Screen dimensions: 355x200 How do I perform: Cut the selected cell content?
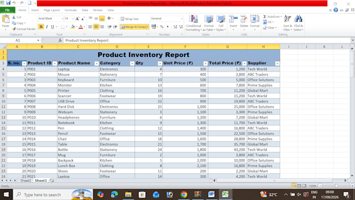tap(17, 17)
